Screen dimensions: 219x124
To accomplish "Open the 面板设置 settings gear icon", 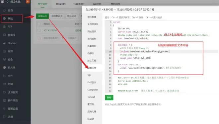I will [x=4, y=109].
